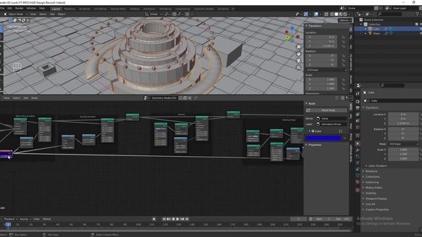
Task: Open the pivot point dropdown
Action: click(x=167, y=14)
